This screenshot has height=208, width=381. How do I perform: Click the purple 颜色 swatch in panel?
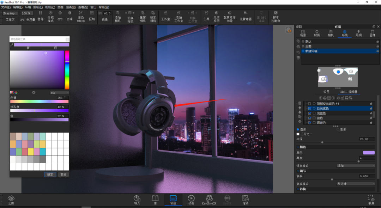[x=369, y=153]
